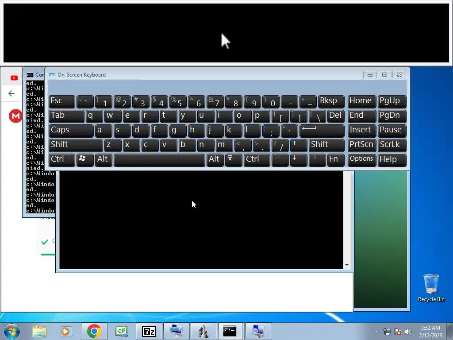The image size is (453, 340).
Task: Open the clock showing 3:52 AM
Action: (430, 332)
